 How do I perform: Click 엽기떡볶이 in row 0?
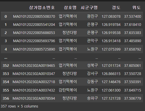pos(68,16)
